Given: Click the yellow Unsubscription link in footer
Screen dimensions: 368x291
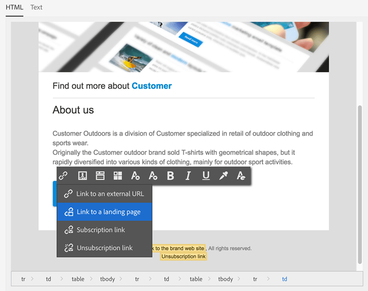Looking at the screenshot, I should [x=184, y=257].
